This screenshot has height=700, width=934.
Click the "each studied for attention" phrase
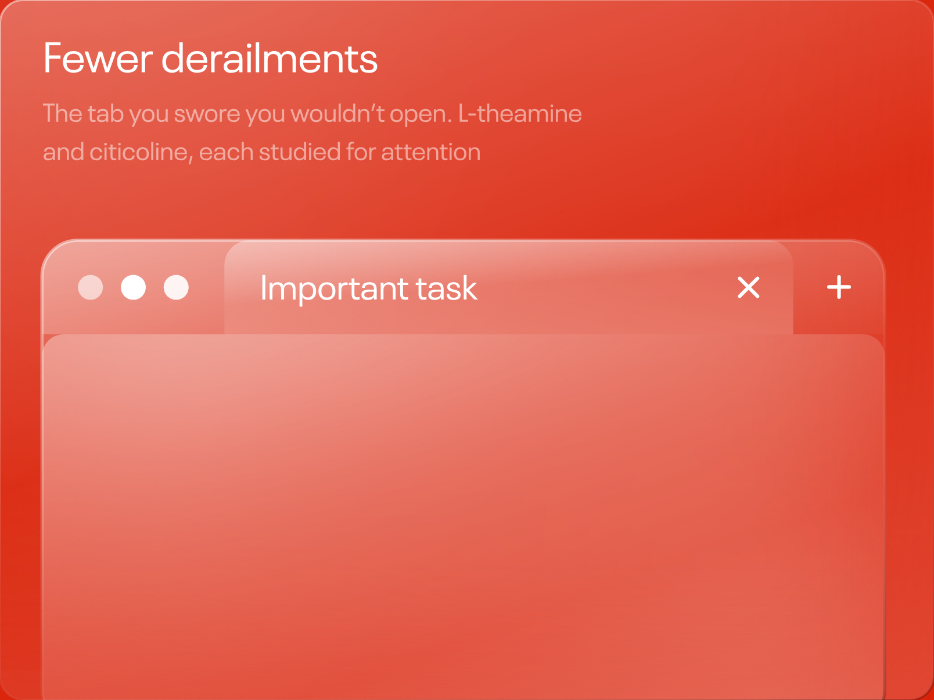[x=340, y=152]
